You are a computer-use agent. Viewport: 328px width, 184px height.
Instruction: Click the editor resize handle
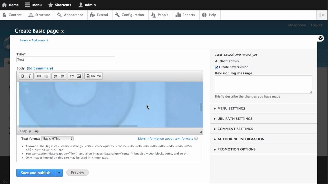point(200,132)
